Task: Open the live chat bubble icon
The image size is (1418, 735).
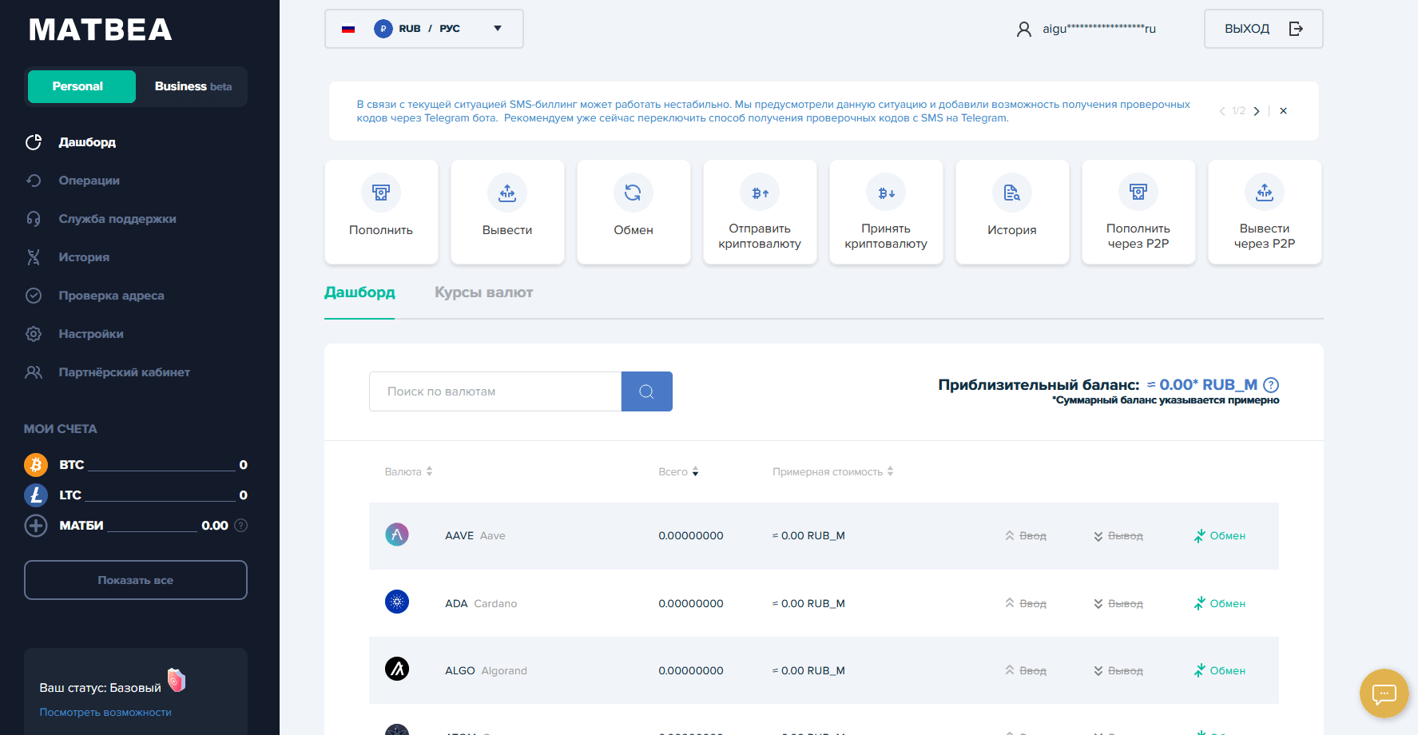Action: pyautogui.click(x=1384, y=693)
